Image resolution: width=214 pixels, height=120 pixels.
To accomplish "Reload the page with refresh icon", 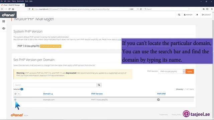I will 9,9.
